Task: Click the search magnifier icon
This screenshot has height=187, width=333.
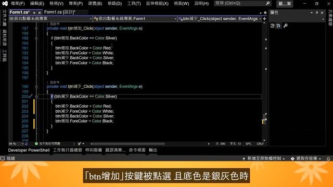Action: coord(268,3)
